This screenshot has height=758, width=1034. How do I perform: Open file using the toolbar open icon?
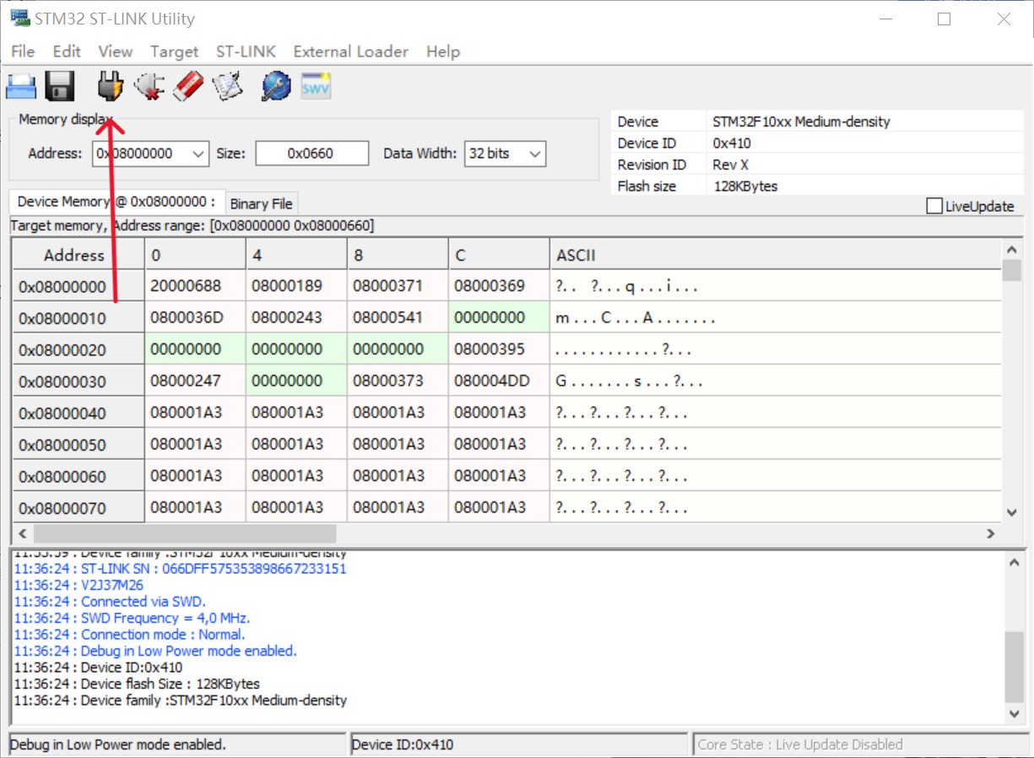point(21,86)
